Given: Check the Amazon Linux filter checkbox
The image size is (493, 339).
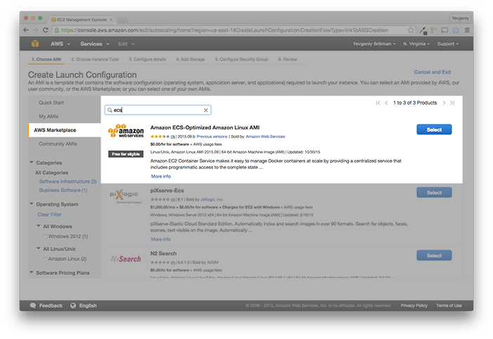Looking at the screenshot, I should point(45,259).
